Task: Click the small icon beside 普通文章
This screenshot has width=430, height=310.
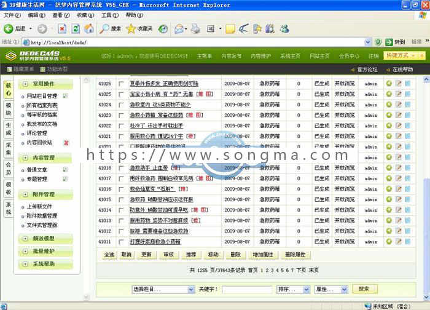Action: click(65, 170)
